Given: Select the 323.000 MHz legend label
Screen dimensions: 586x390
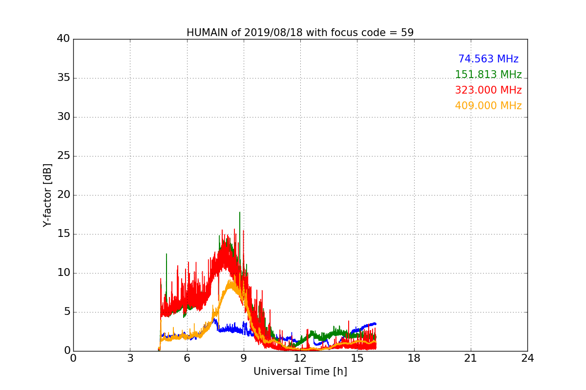Looking at the screenshot, I should [x=488, y=90].
